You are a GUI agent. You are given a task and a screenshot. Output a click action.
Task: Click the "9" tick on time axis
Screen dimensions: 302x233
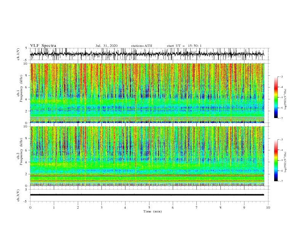pos(244,207)
